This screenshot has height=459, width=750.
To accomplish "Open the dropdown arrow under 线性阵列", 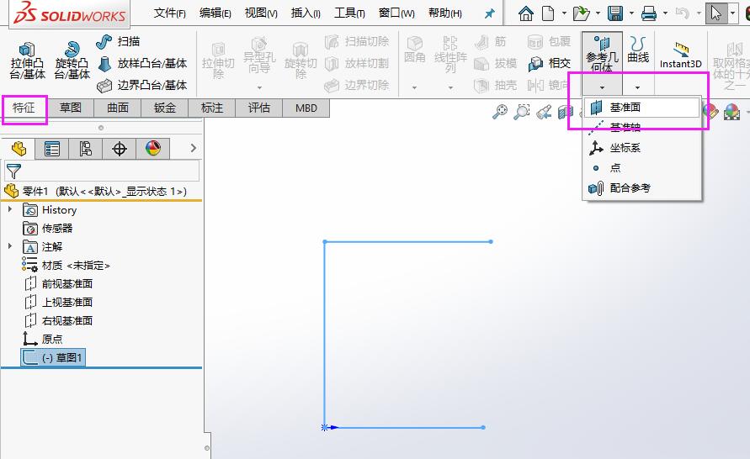I will coord(450,88).
